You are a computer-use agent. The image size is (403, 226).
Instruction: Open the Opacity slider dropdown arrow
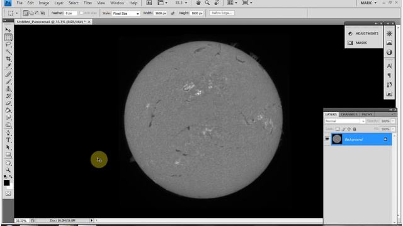(393, 121)
